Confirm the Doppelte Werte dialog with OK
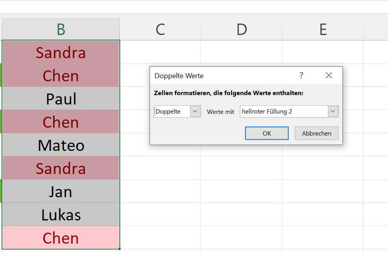 (x=267, y=133)
